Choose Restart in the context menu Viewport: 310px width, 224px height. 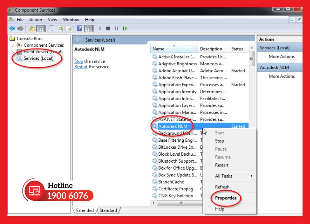tap(222, 165)
